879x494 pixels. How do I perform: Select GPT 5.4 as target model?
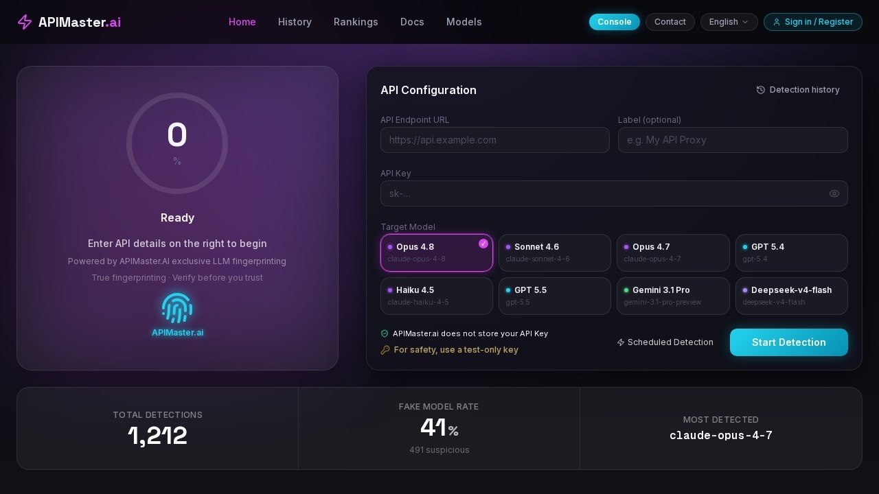click(792, 252)
